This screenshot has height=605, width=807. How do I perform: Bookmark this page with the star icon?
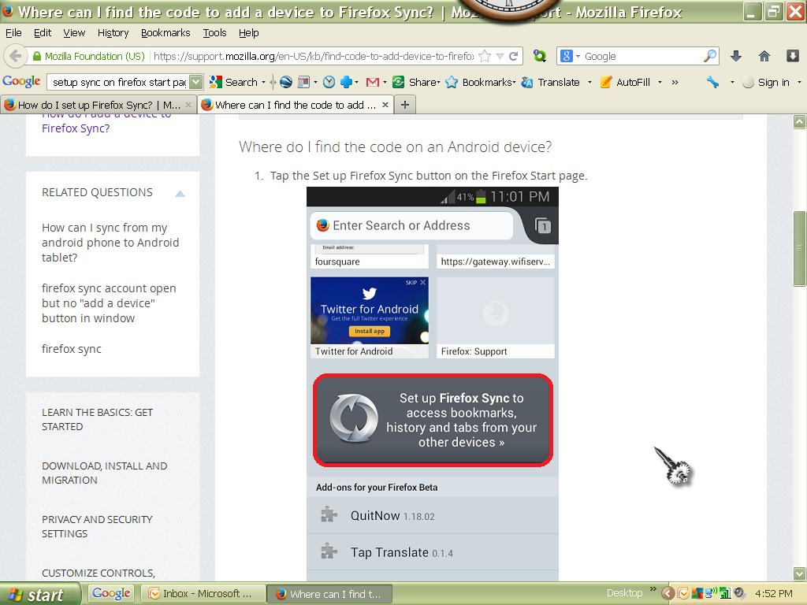pyautogui.click(x=485, y=56)
